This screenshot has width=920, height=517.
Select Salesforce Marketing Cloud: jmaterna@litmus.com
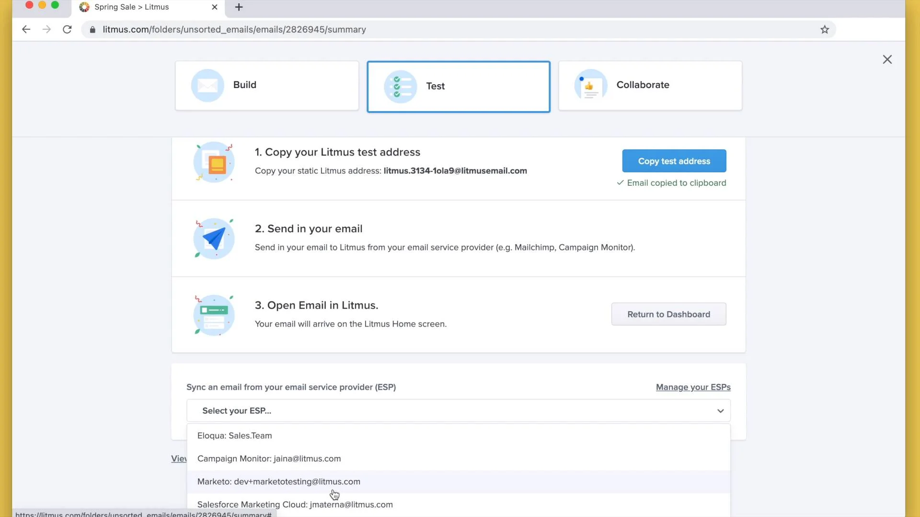tap(459, 505)
